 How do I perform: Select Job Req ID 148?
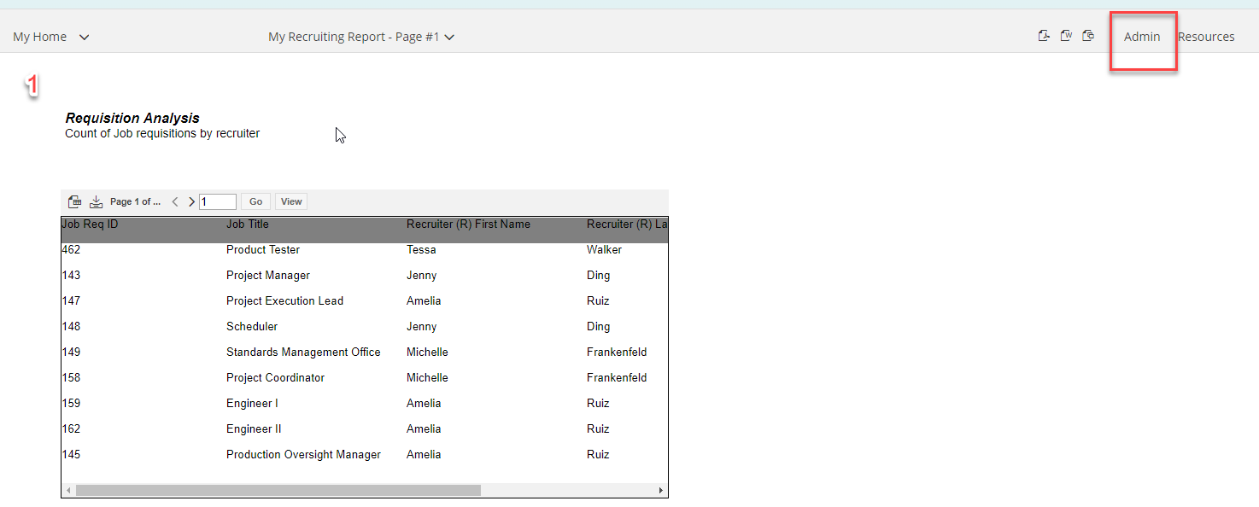tap(71, 327)
